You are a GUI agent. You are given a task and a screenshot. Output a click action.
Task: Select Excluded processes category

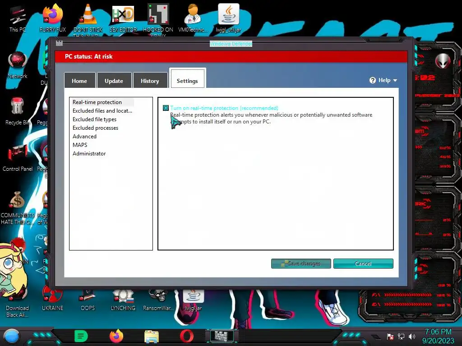click(x=95, y=127)
